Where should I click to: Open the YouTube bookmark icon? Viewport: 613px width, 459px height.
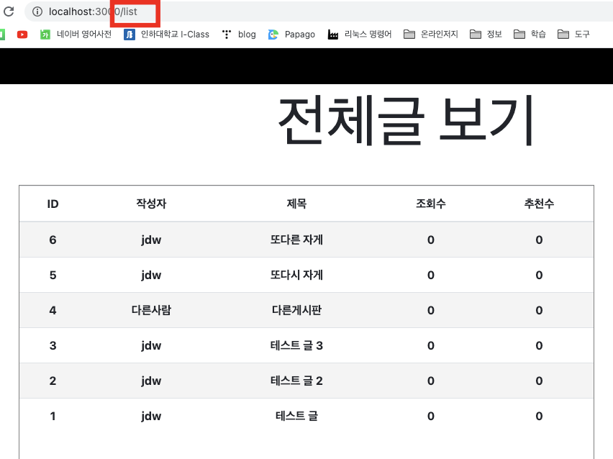coord(22,35)
